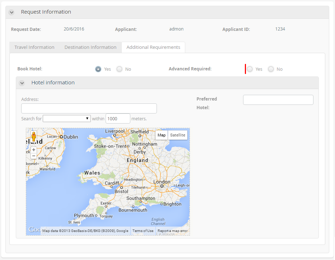Click Carlow label on the map
Image resolution: width=335 pixels, height=260 pixels.
pyautogui.click(x=50, y=148)
